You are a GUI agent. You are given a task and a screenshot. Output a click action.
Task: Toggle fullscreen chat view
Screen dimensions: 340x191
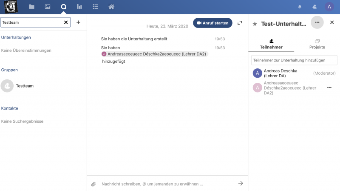[x=240, y=23]
